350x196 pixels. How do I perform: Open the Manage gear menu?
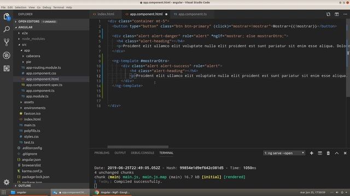click(7, 182)
